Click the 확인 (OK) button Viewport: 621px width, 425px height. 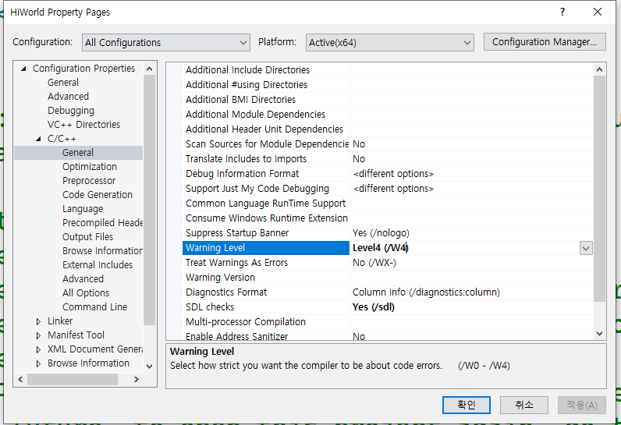click(467, 405)
